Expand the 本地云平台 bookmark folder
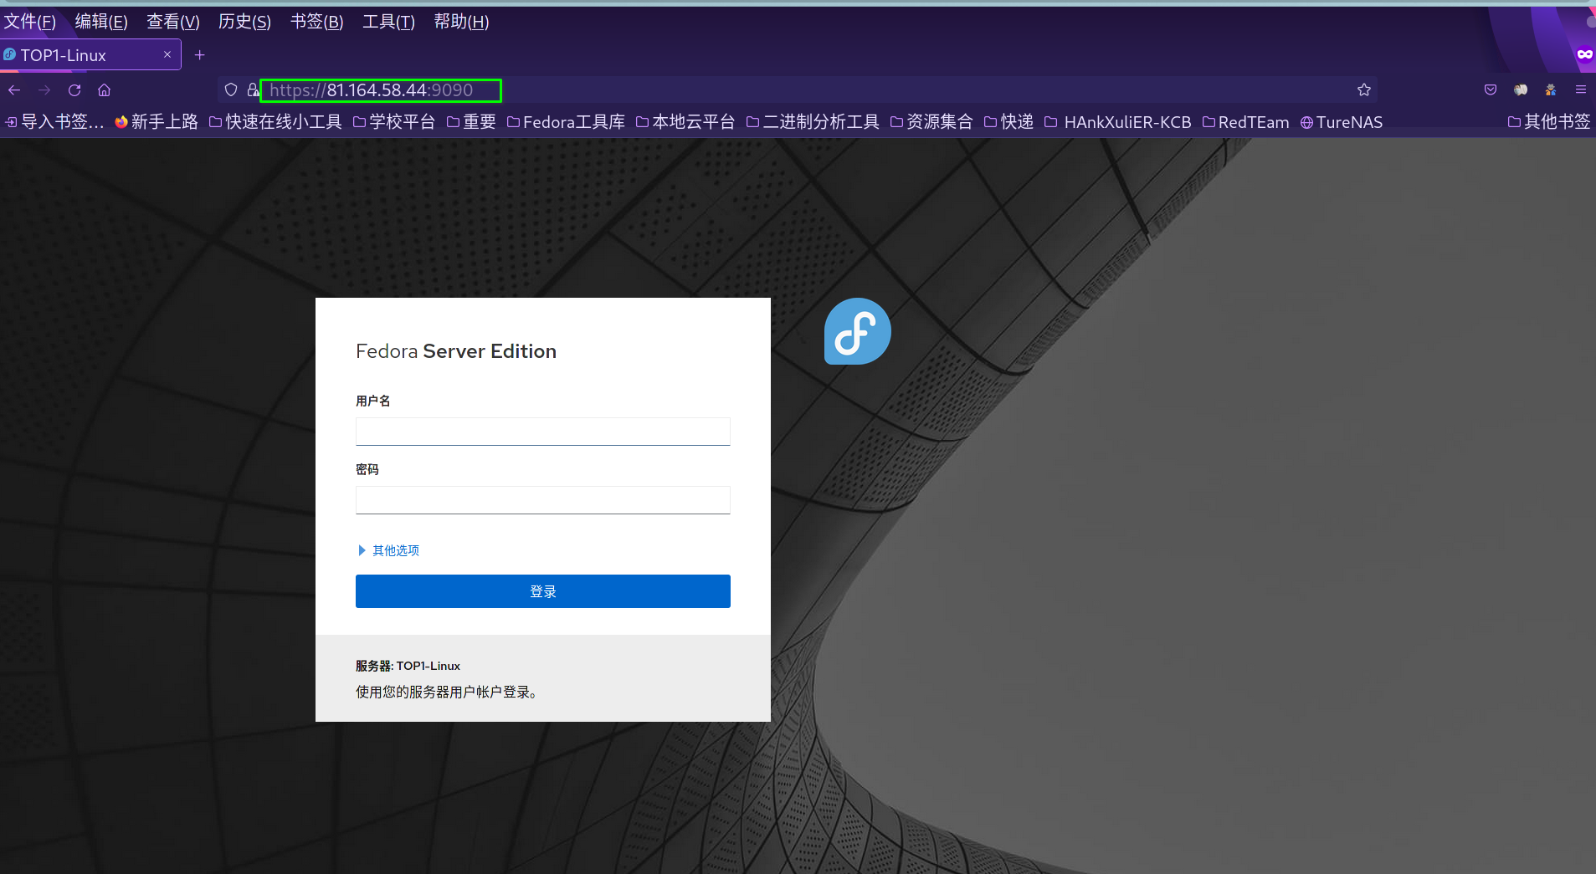 685,122
